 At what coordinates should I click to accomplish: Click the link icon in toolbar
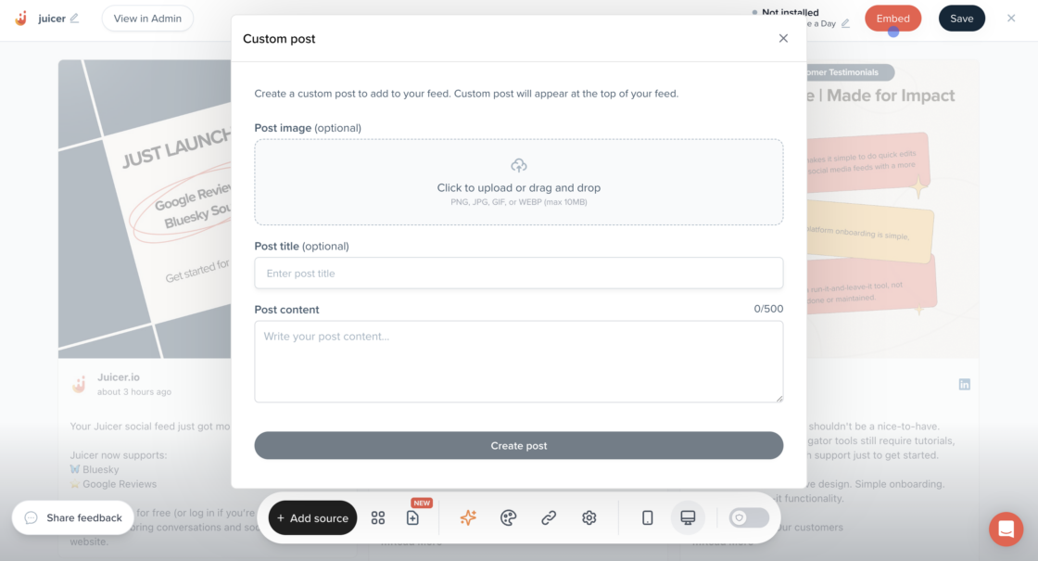click(x=549, y=518)
